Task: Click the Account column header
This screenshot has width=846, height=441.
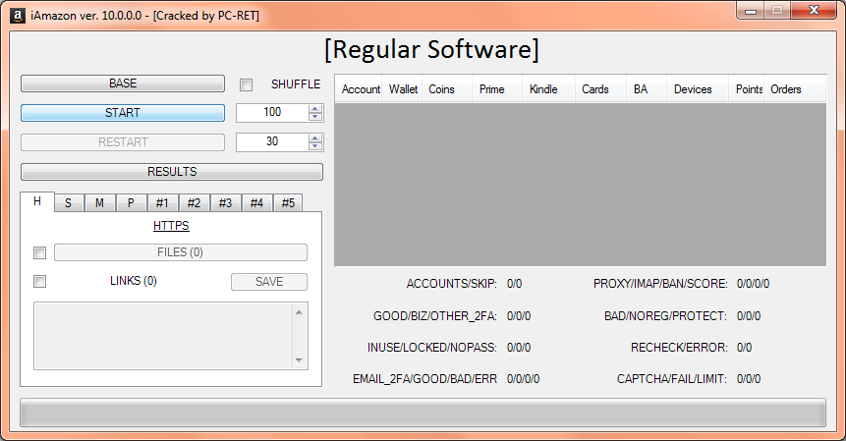Action: (x=359, y=89)
